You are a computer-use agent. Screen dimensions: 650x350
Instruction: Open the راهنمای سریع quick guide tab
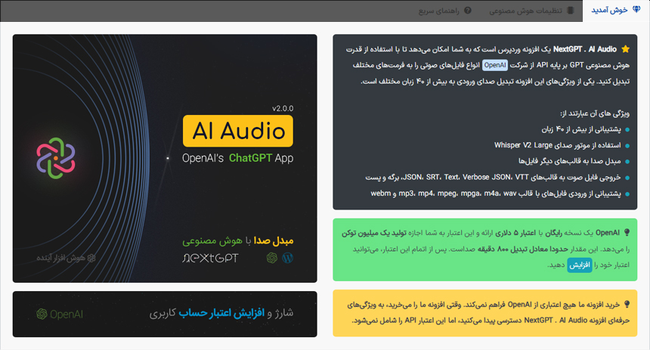(x=445, y=11)
